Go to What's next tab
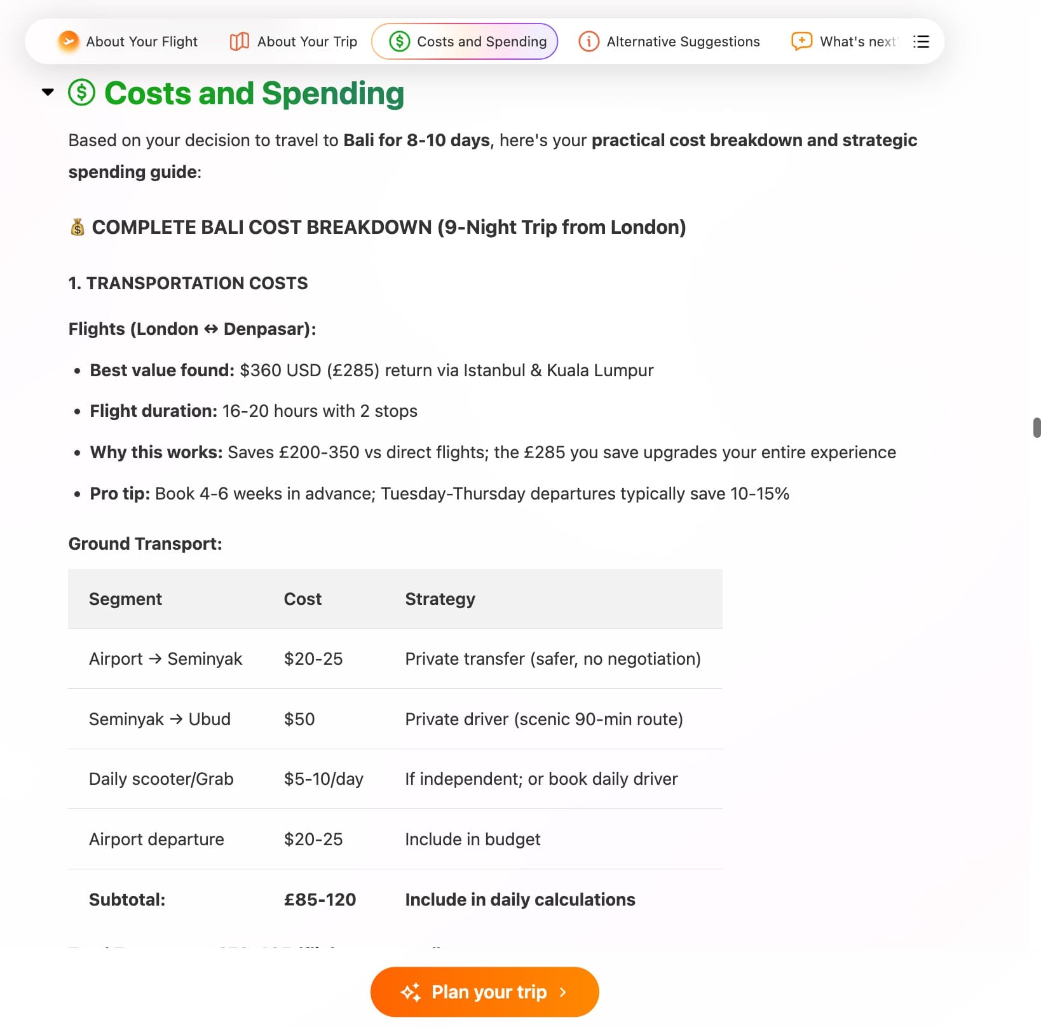Viewport: 1041px width, 1027px height. tap(857, 41)
